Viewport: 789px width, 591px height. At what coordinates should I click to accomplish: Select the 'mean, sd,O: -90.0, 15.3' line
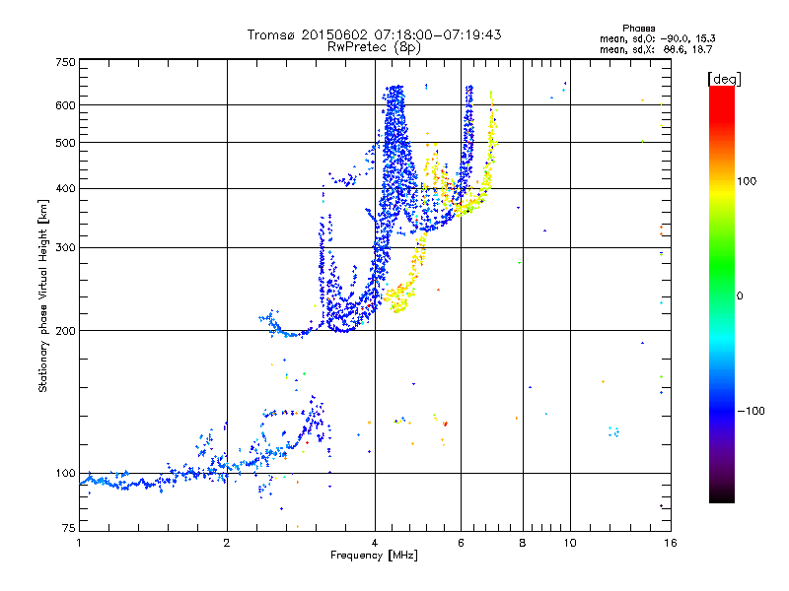pos(658,38)
